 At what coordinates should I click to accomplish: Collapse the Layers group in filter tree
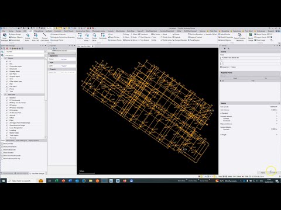(5, 58)
